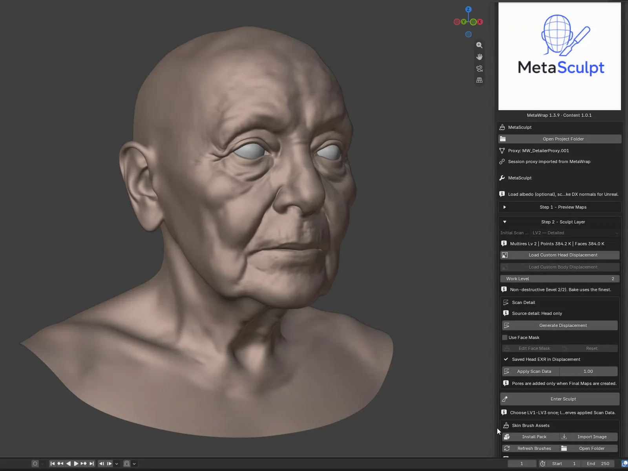
Task: Click the green Y axis gizmo handle
Action: coord(464,22)
